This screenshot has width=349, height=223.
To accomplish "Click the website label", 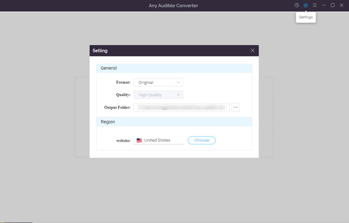I will tap(123, 141).
